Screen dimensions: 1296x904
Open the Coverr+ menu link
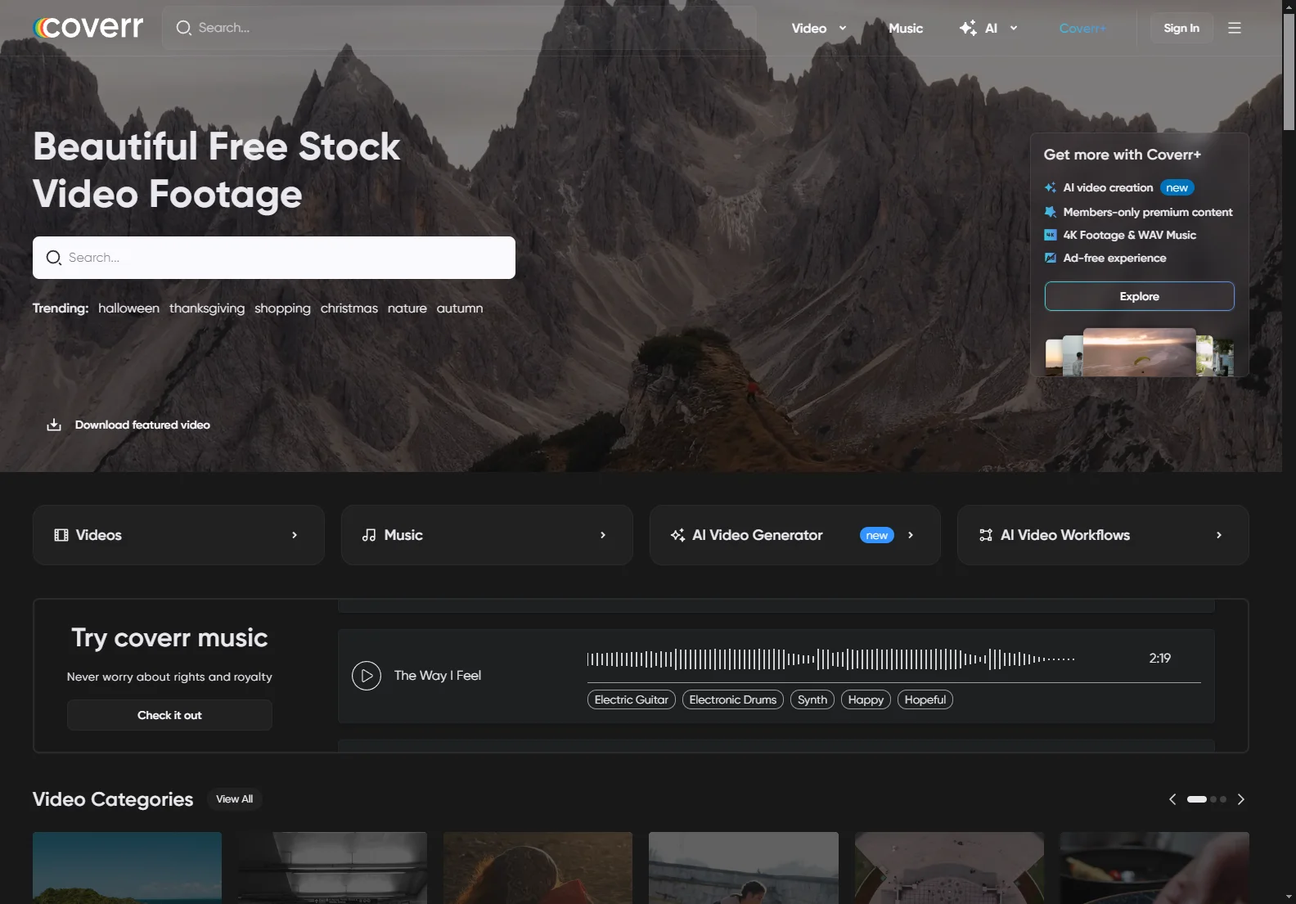(x=1082, y=28)
